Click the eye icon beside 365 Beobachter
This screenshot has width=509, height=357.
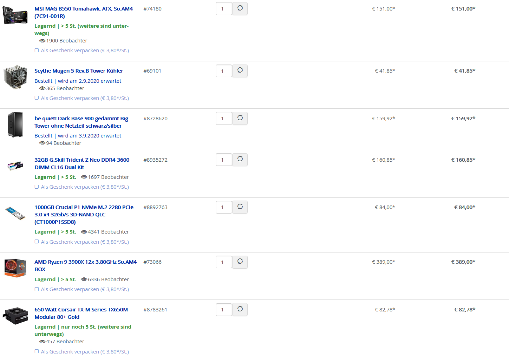42,88
